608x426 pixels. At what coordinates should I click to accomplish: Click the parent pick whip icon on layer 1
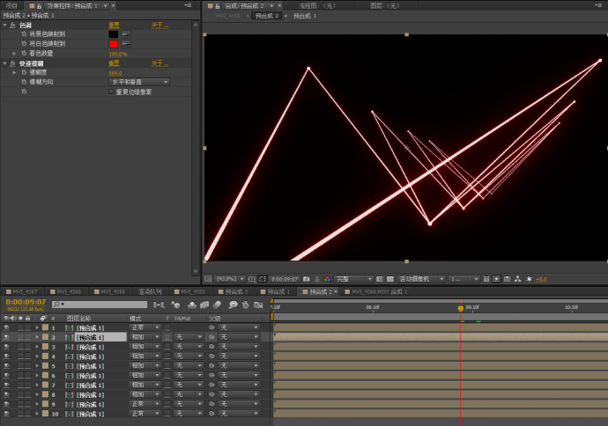(211, 327)
